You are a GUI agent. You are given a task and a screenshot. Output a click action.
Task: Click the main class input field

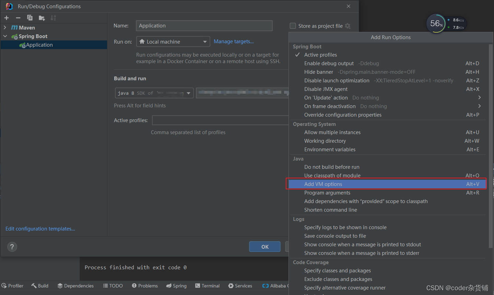[242, 93]
